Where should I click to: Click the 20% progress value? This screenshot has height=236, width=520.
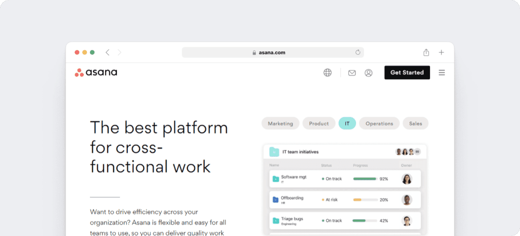point(384,200)
